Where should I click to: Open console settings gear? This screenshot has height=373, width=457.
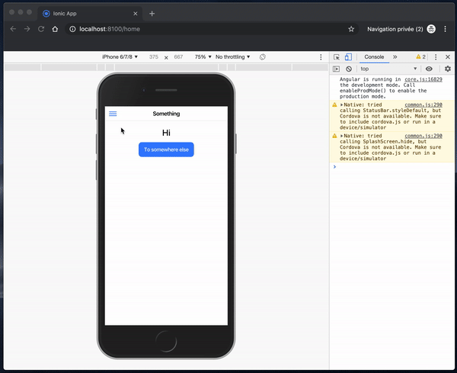[x=448, y=69]
